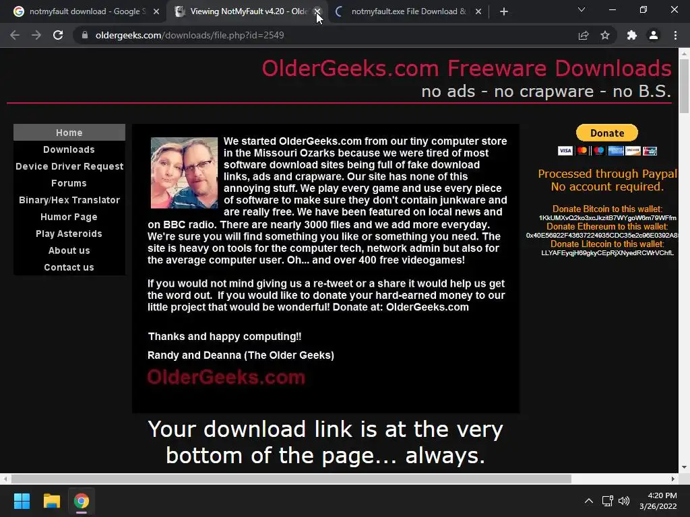
Task: Close the Viewing NotMyFault tab
Action: 317,11
